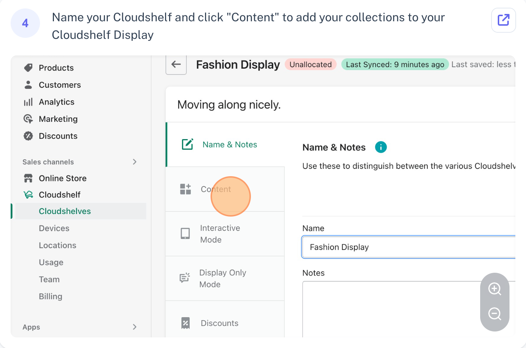The image size is (526, 348).
Task: Click the Last Synced: 9 minutes ago badge
Action: coord(395,65)
